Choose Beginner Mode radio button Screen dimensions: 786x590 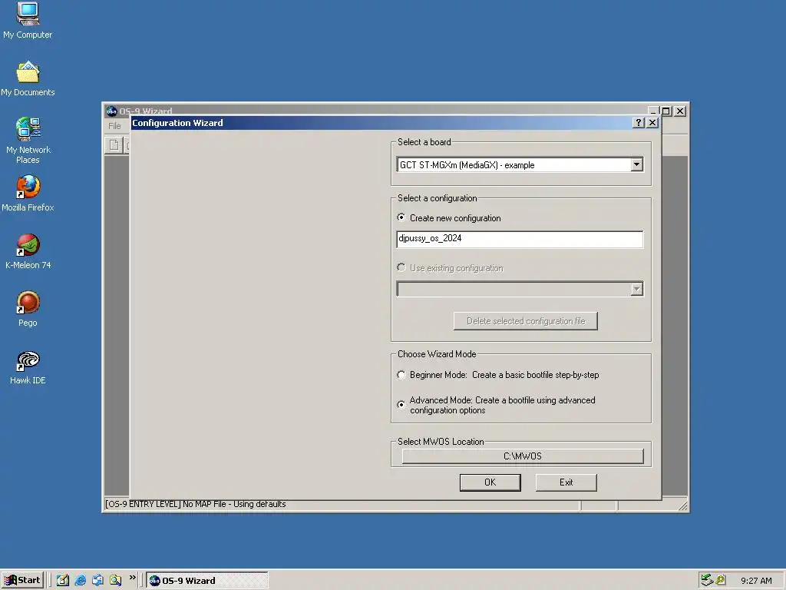(x=401, y=375)
